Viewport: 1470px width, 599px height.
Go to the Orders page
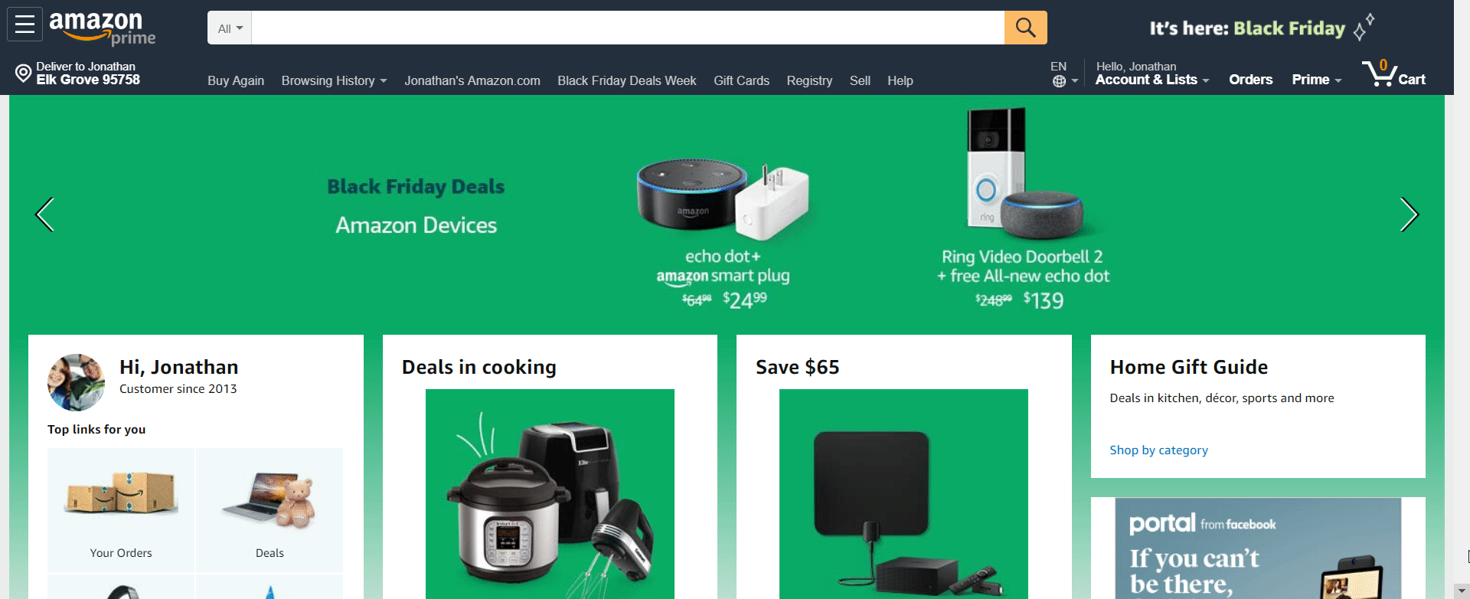tap(1250, 80)
